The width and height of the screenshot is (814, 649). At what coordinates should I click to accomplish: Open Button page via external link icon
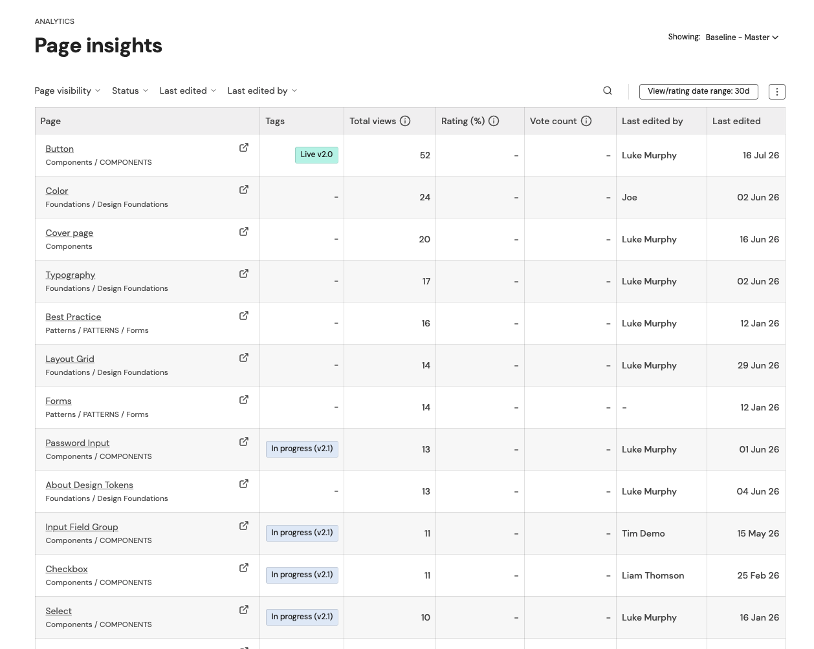coord(244,147)
